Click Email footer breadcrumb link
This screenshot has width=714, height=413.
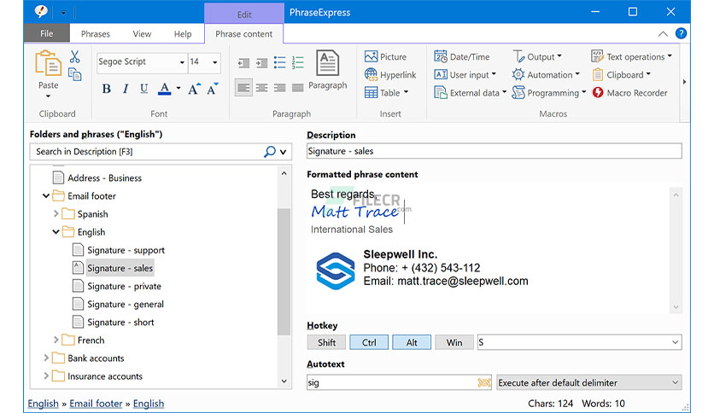pyautogui.click(x=96, y=404)
